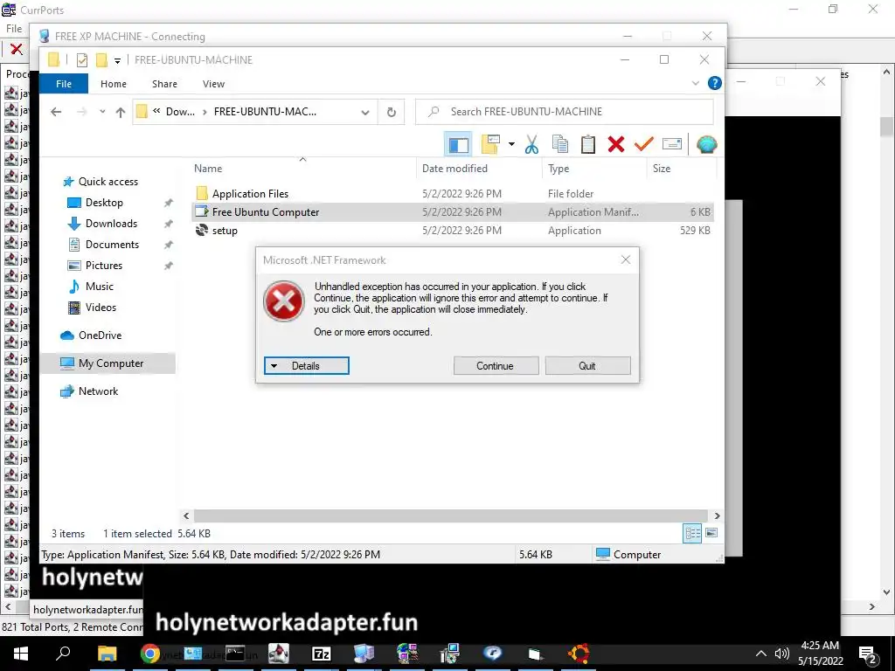Open File Explorer from the taskbar

pos(107,654)
